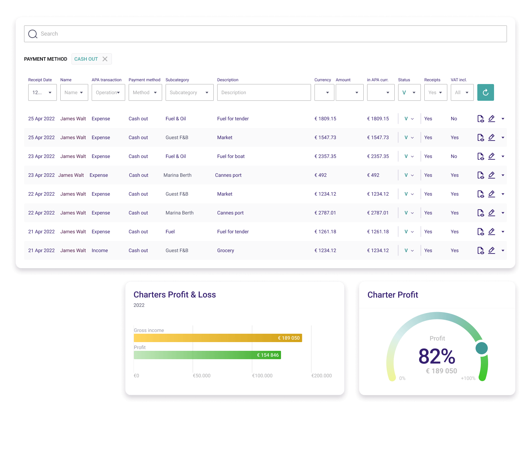Edit the Cannes port 23 Apr entry
Image resolution: width=531 pixels, height=476 pixels.
492,175
